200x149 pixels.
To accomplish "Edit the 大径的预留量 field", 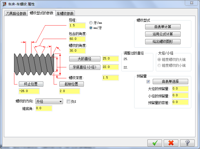I will (x=180, y=89).
